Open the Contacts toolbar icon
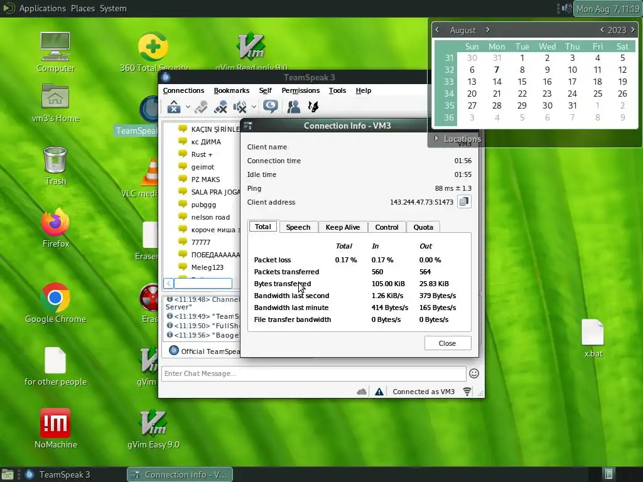This screenshot has height=482, width=643. pos(294,107)
